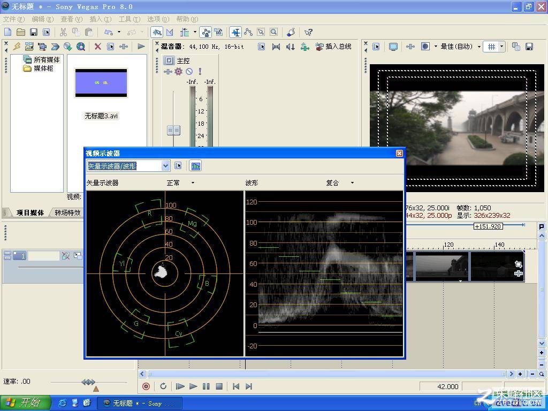Start preview of the selected project media
548x411 pixels.
(x=141, y=47)
